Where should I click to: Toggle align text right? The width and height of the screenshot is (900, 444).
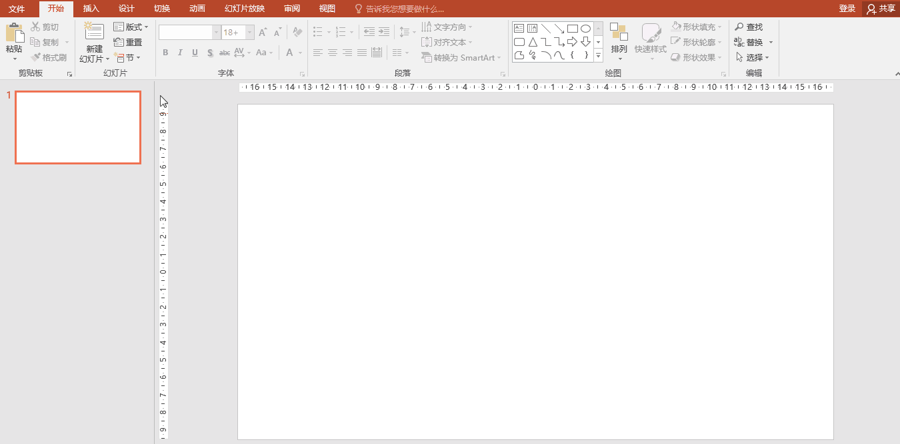[x=347, y=53]
